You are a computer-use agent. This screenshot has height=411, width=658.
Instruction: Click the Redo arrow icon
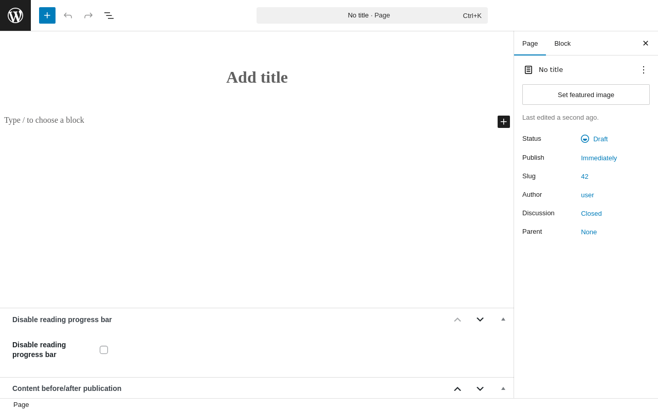click(x=88, y=15)
